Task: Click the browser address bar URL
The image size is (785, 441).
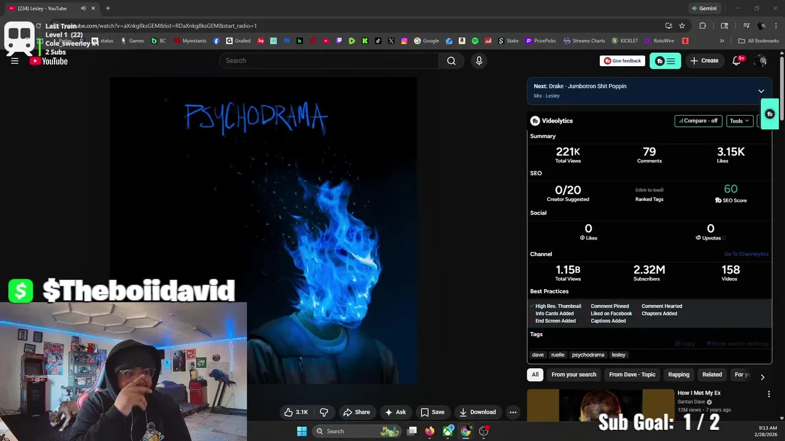Action: coord(166,26)
